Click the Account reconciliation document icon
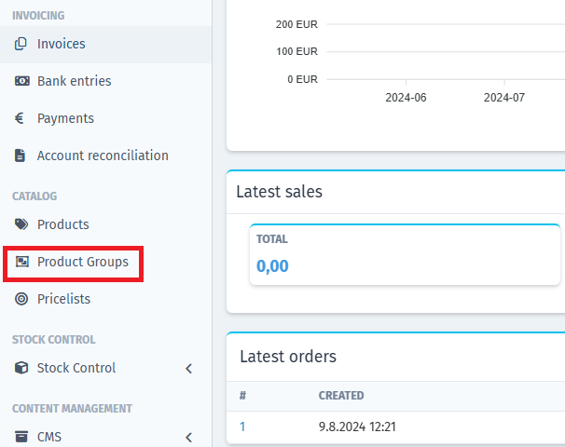This screenshot has height=447, width=565. point(20,156)
